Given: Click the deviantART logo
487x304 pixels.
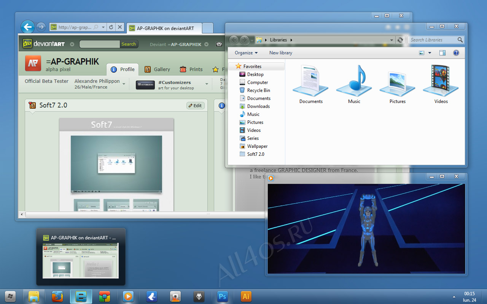Looking at the screenshot, I should pyautogui.click(x=43, y=44).
